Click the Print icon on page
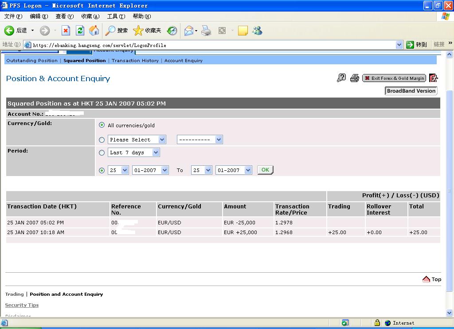This screenshot has height=329, width=454. click(x=354, y=78)
